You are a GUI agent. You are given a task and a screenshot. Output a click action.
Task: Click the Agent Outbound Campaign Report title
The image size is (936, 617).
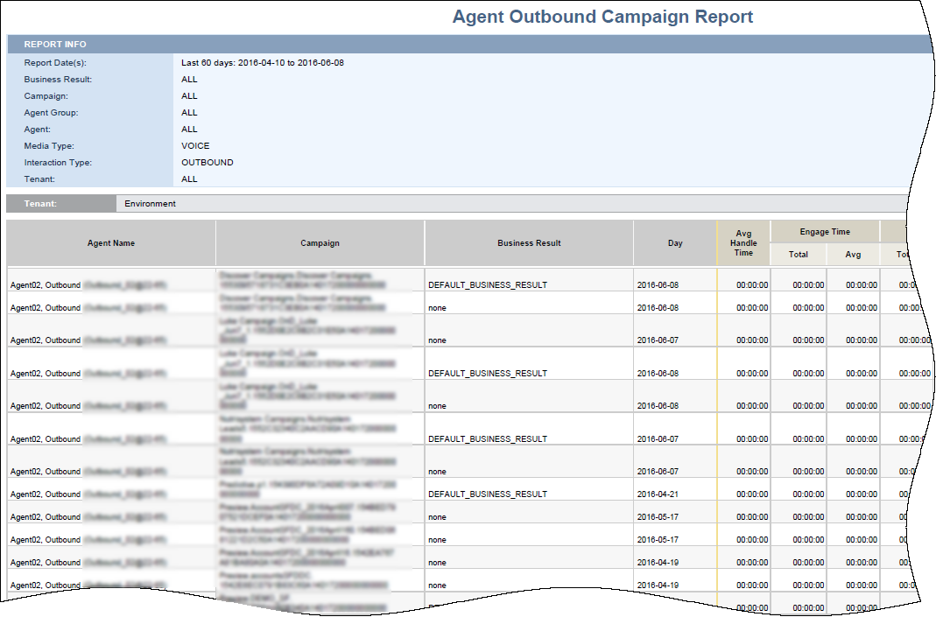(602, 17)
